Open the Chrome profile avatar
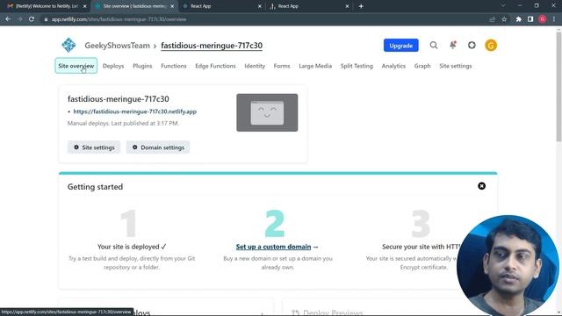562x316 pixels. (x=543, y=19)
